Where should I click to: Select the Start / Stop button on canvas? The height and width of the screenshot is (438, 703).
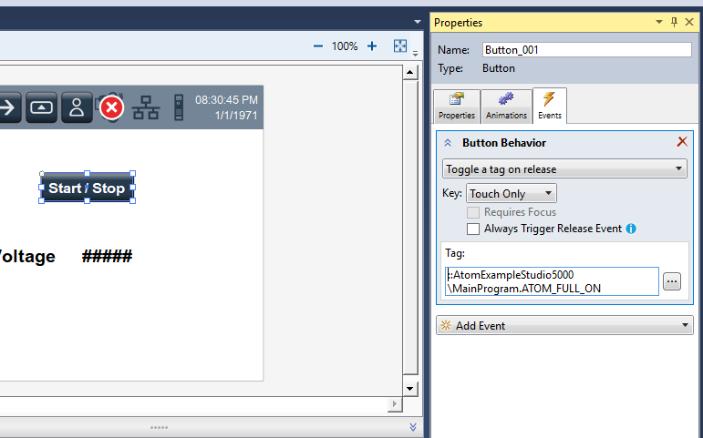tap(87, 188)
